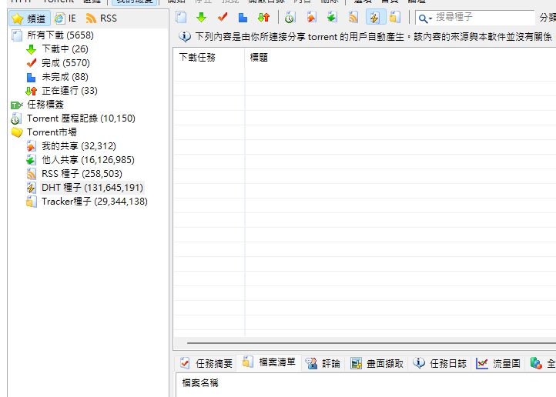
Task: Open the search type dropdown arrow
Action: (x=430, y=18)
